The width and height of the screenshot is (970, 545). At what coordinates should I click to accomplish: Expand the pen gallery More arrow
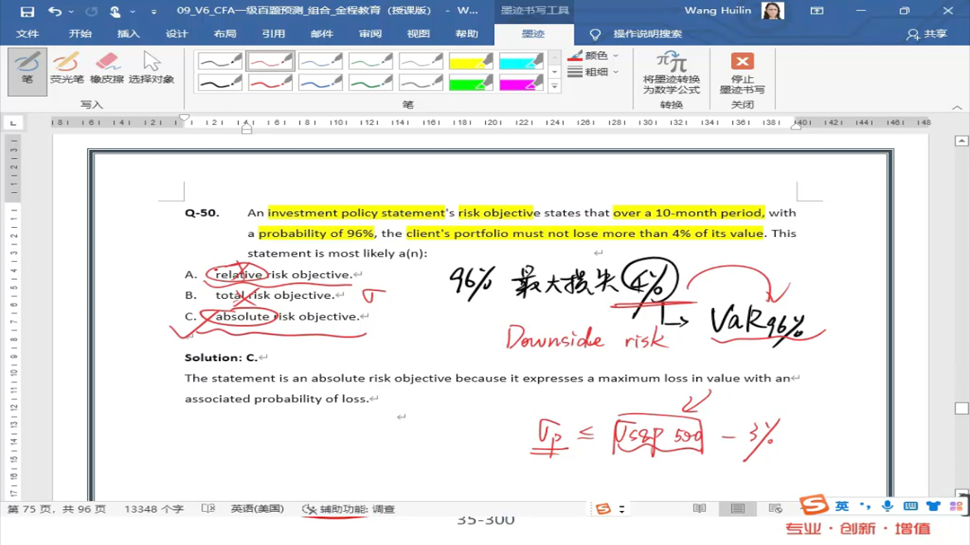(555, 86)
